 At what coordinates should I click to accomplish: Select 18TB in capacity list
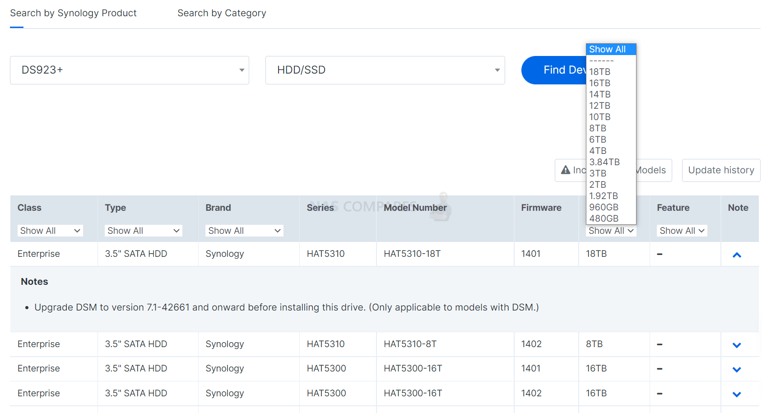click(611, 72)
